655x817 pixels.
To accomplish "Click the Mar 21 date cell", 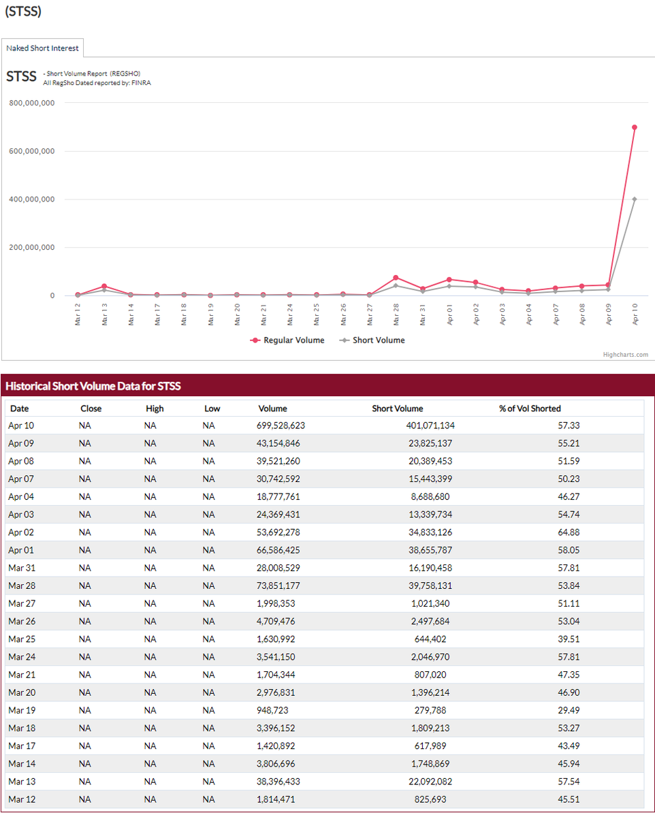I will (x=20, y=674).
